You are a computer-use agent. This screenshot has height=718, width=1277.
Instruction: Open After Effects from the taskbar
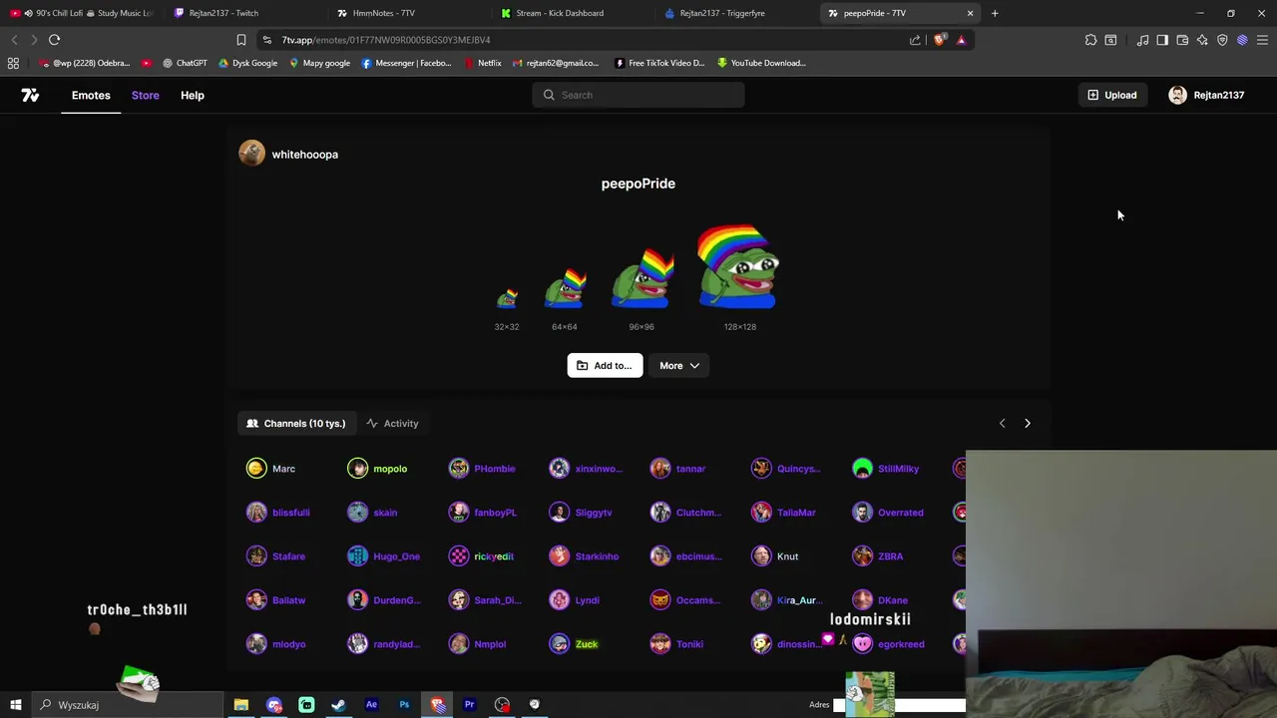click(371, 705)
